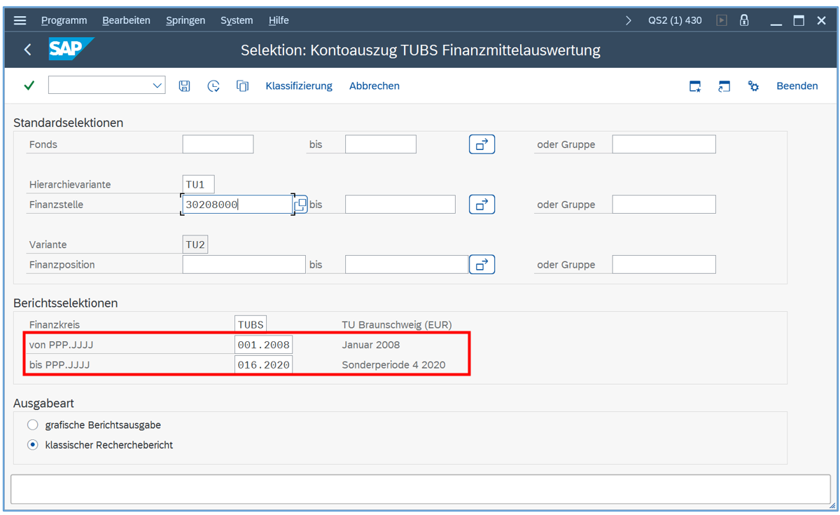Open multiple selection for Fonds
The image size is (840, 515).
pos(482,144)
